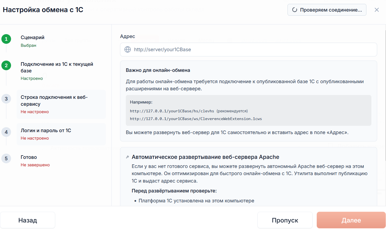Click the step 4 number circle
The image size is (386, 231).
pos(6,132)
